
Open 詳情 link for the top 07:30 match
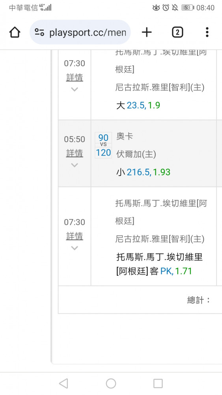coord(75,77)
